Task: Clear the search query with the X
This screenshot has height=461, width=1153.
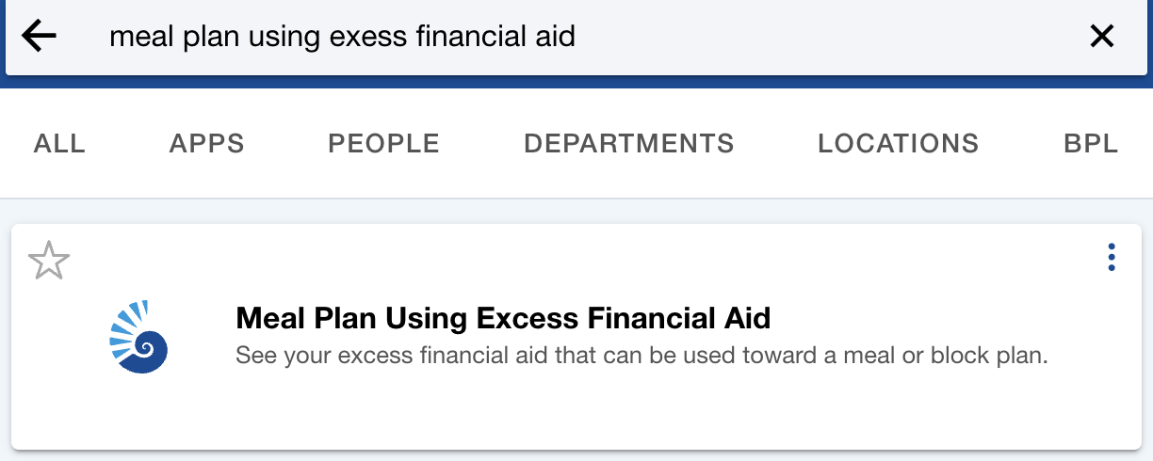Action: 1101,37
